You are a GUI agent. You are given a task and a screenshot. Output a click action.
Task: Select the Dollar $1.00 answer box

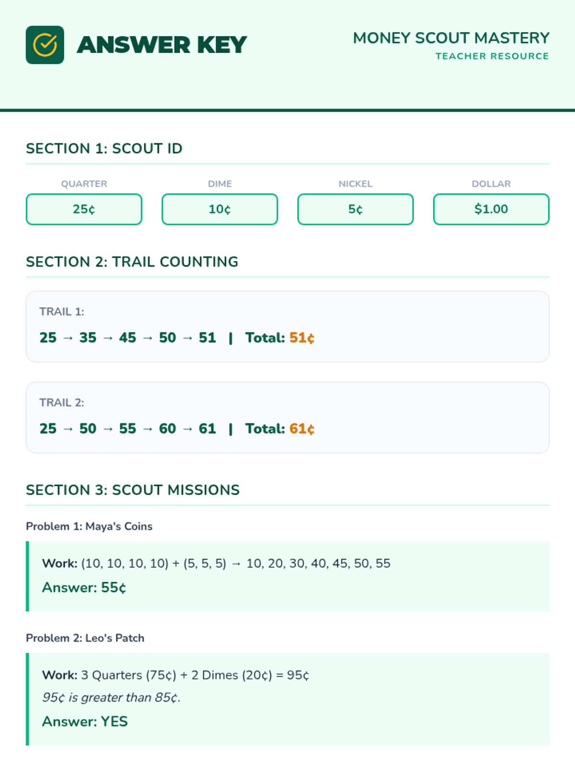click(491, 209)
